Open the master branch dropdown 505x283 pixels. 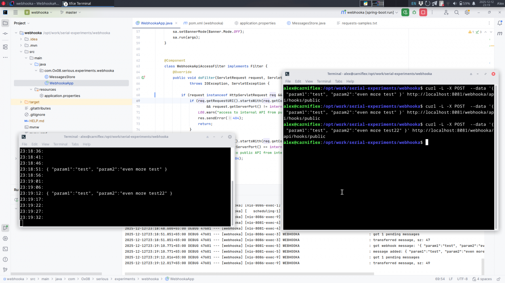point(71,12)
